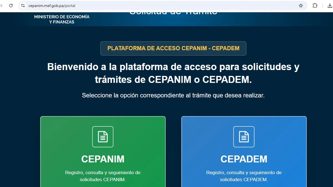This screenshot has height=187, width=333.
Task: Click the Ministerio de Economía y Finanzas logo
Action: pyautogui.click(x=62, y=19)
